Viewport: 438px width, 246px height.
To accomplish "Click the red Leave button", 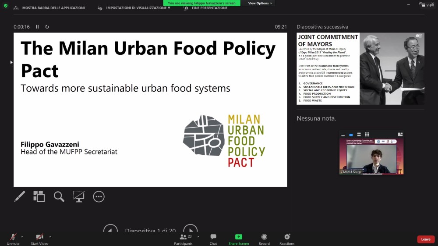I will pyautogui.click(x=426, y=239).
